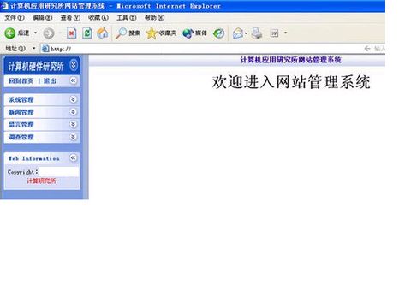Image resolution: width=411 pixels, height=308 pixels.
Task: Open the address bar dropdown arrow
Action: click(x=34, y=49)
